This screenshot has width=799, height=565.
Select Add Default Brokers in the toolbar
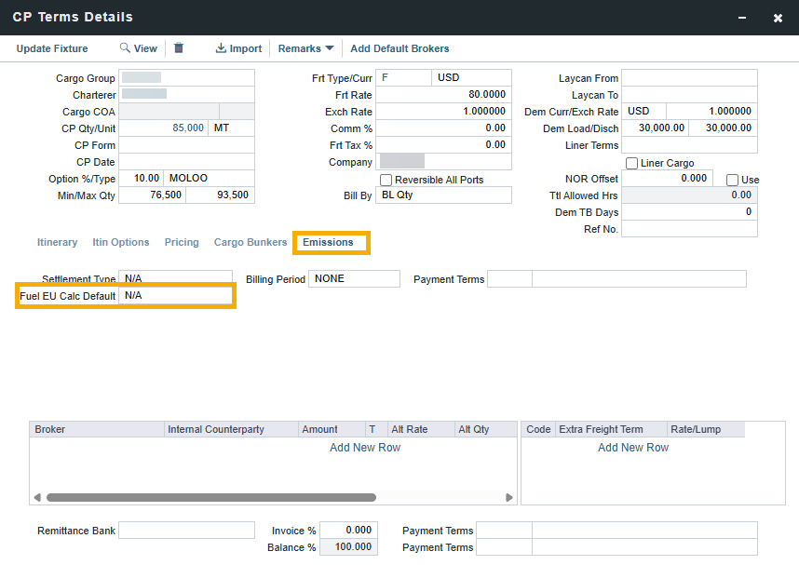click(399, 48)
